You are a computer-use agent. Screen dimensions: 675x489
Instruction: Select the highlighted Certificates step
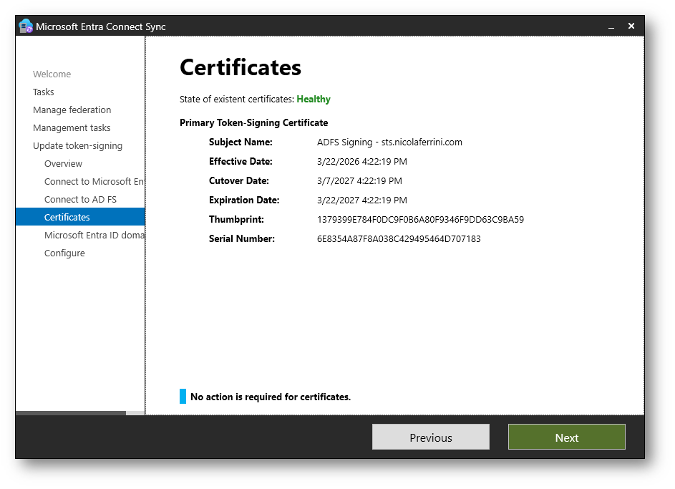[x=67, y=217]
